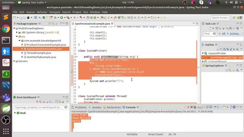Screen dimensions: 244x137
Task: Open the Navigate menu
Action: (55, 12)
